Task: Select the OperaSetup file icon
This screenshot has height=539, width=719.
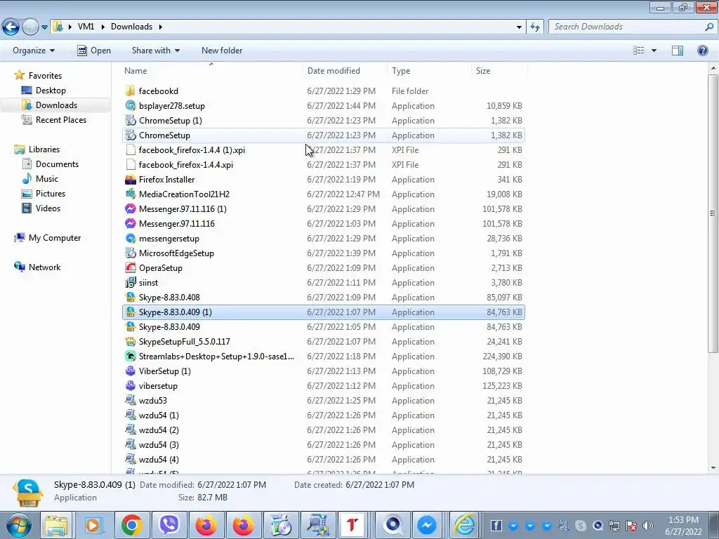Action: click(130, 267)
